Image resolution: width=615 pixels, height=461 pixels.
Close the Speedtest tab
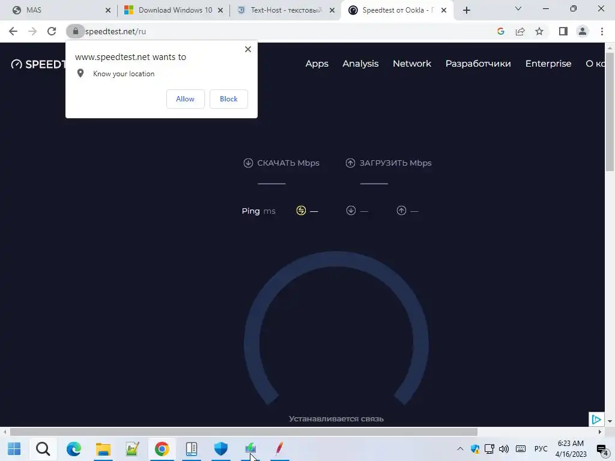(444, 10)
